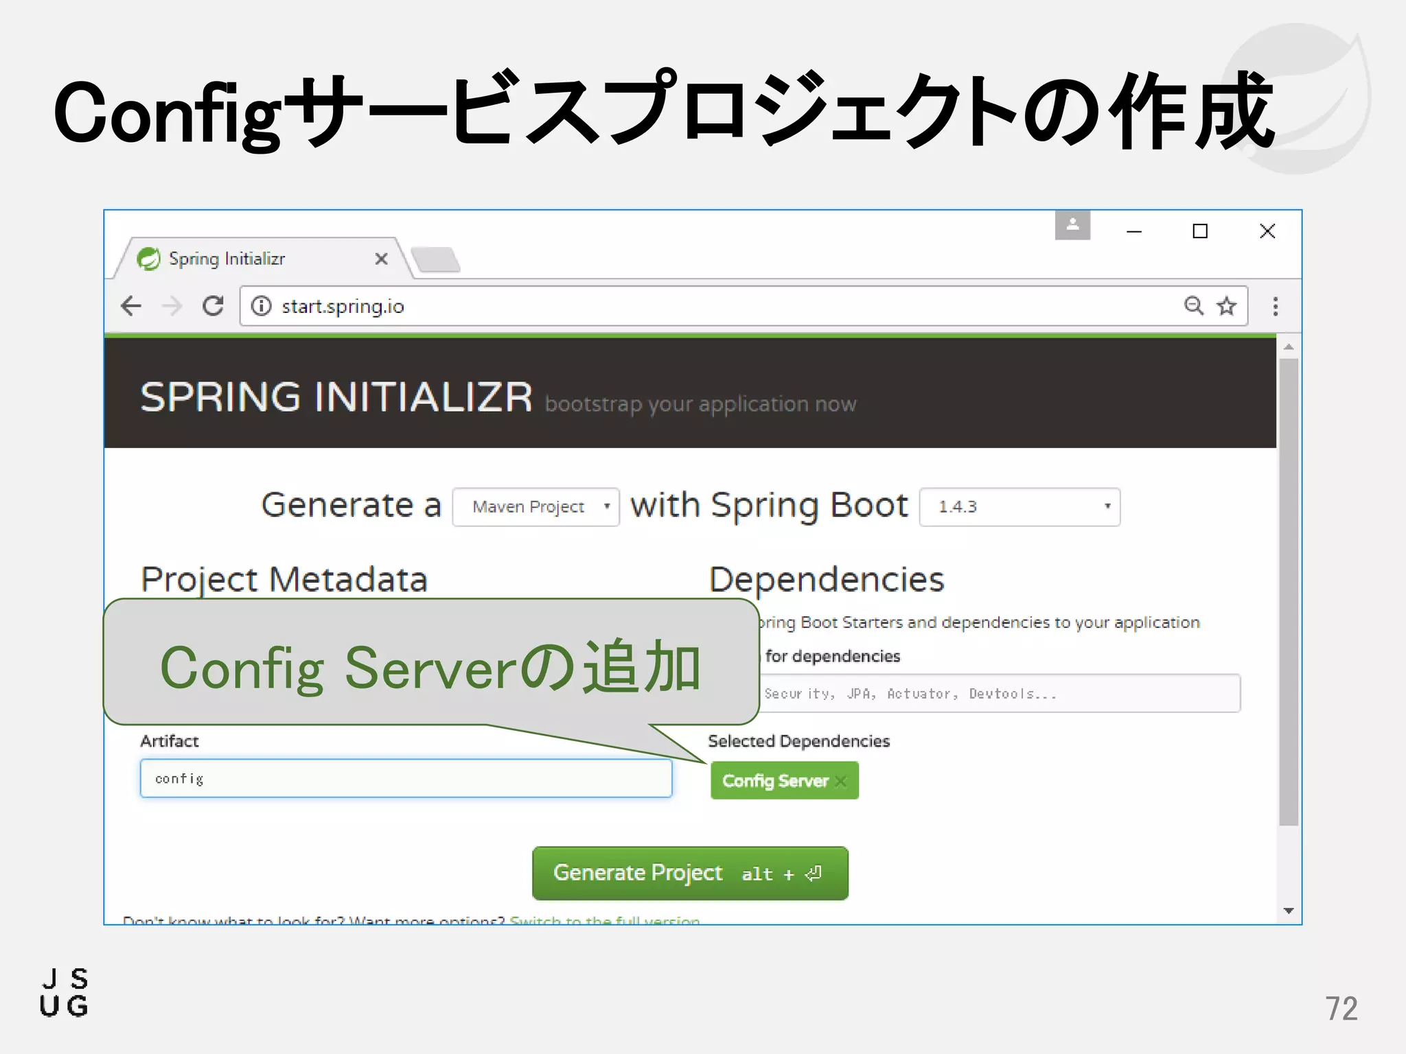Viewport: 1406px width, 1054px height.
Task: Maximize the browser window
Action: [1200, 231]
